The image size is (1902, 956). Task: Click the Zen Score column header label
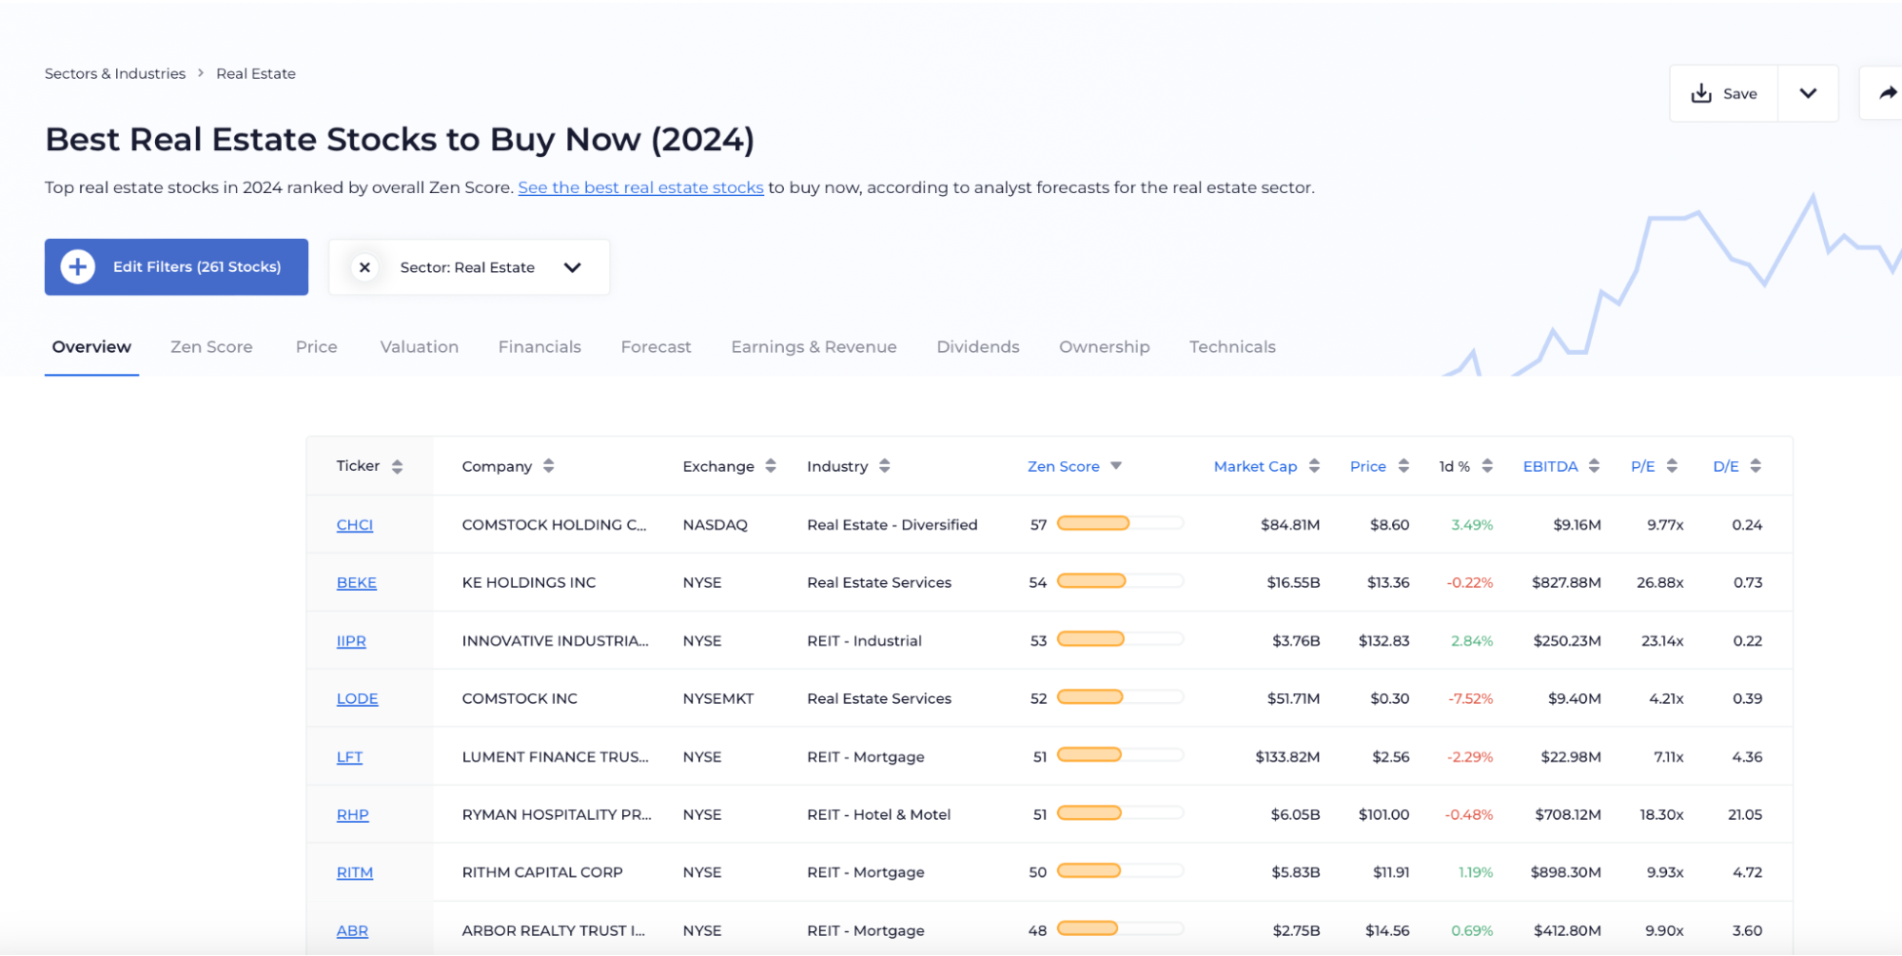(1063, 466)
